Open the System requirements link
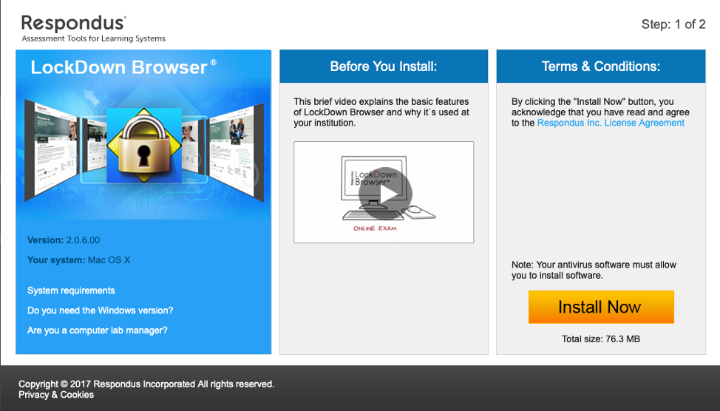Screen dimensions: 720x411 click(71, 291)
